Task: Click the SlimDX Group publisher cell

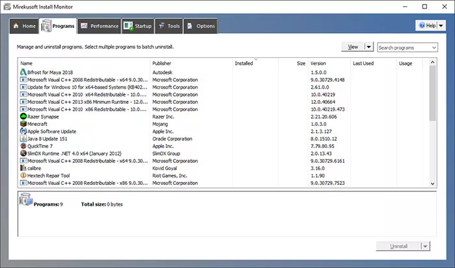Action: pyautogui.click(x=166, y=154)
